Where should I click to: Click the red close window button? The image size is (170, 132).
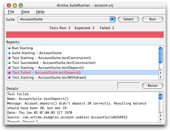pos(9,5)
